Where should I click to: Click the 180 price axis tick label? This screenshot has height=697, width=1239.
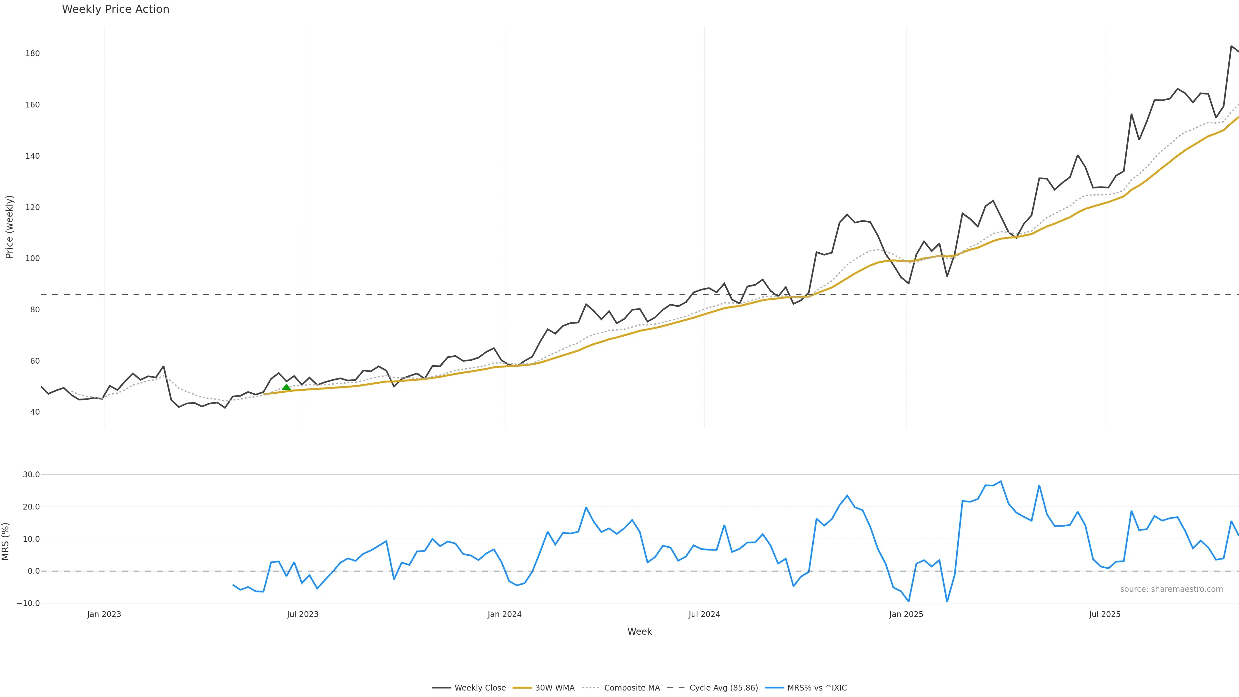point(33,53)
